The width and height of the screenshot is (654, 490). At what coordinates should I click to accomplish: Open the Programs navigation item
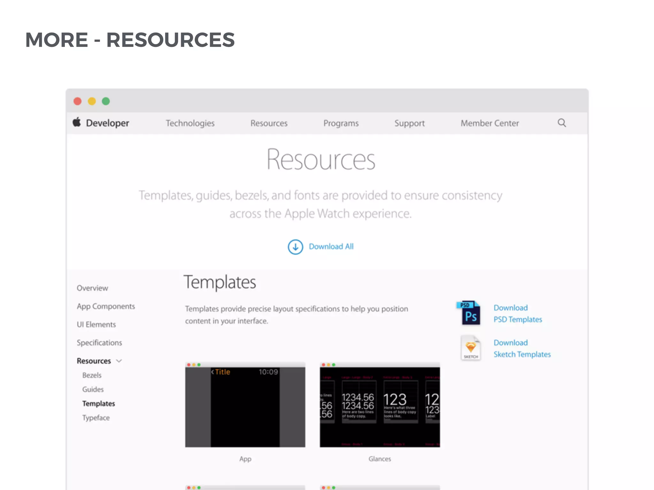(x=341, y=123)
